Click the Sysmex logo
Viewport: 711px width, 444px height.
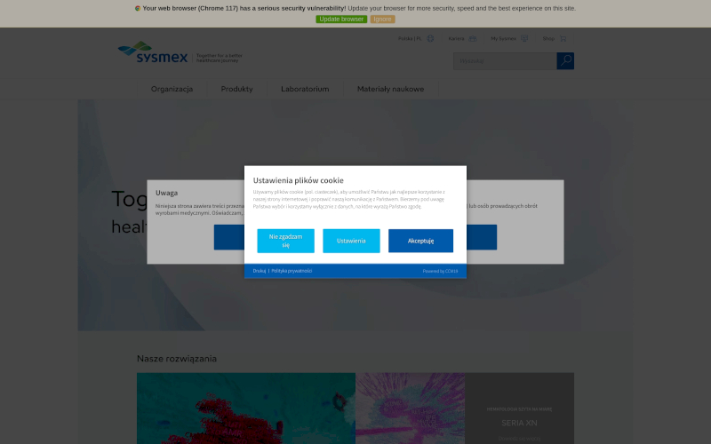tap(153, 53)
